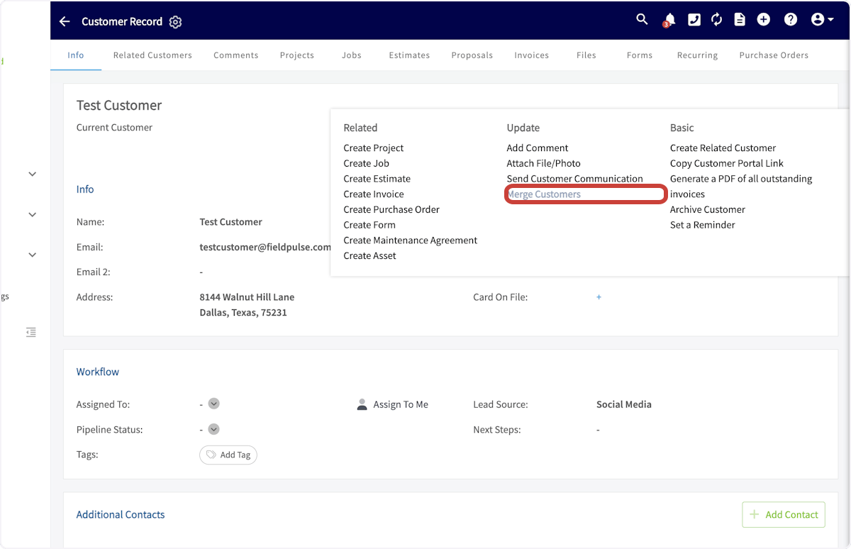Expand the first sidebar chevron
Viewport: 851px width, 549px height.
click(32, 174)
